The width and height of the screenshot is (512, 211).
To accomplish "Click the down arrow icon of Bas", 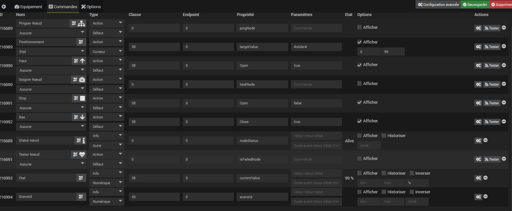I will pyautogui.click(x=82, y=117).
